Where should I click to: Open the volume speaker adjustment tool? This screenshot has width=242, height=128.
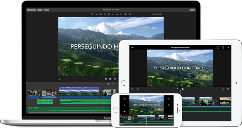click(113, 14)
